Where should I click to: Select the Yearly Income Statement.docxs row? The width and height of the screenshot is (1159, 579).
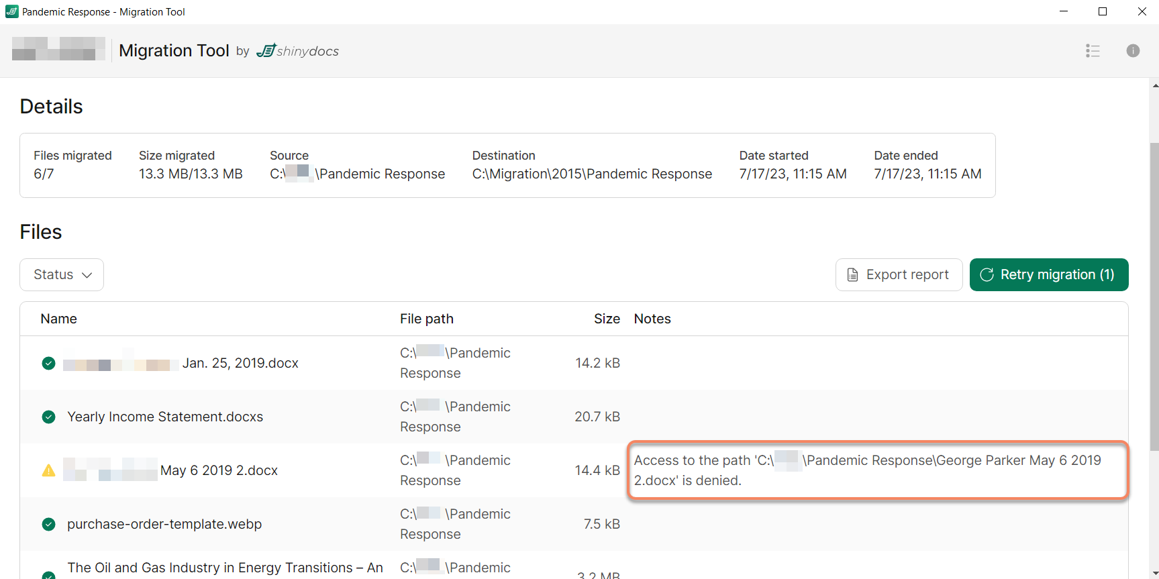click(x=165, y=417)
